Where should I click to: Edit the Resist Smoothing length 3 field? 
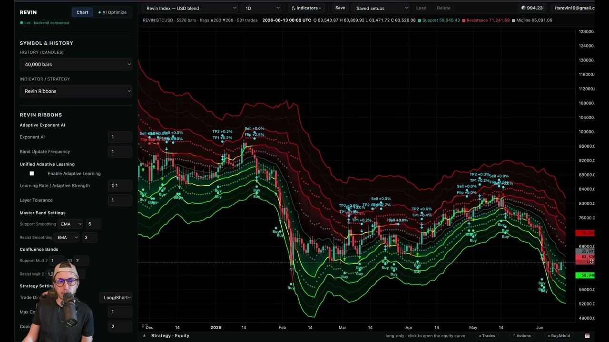click(x=90, y=237)
